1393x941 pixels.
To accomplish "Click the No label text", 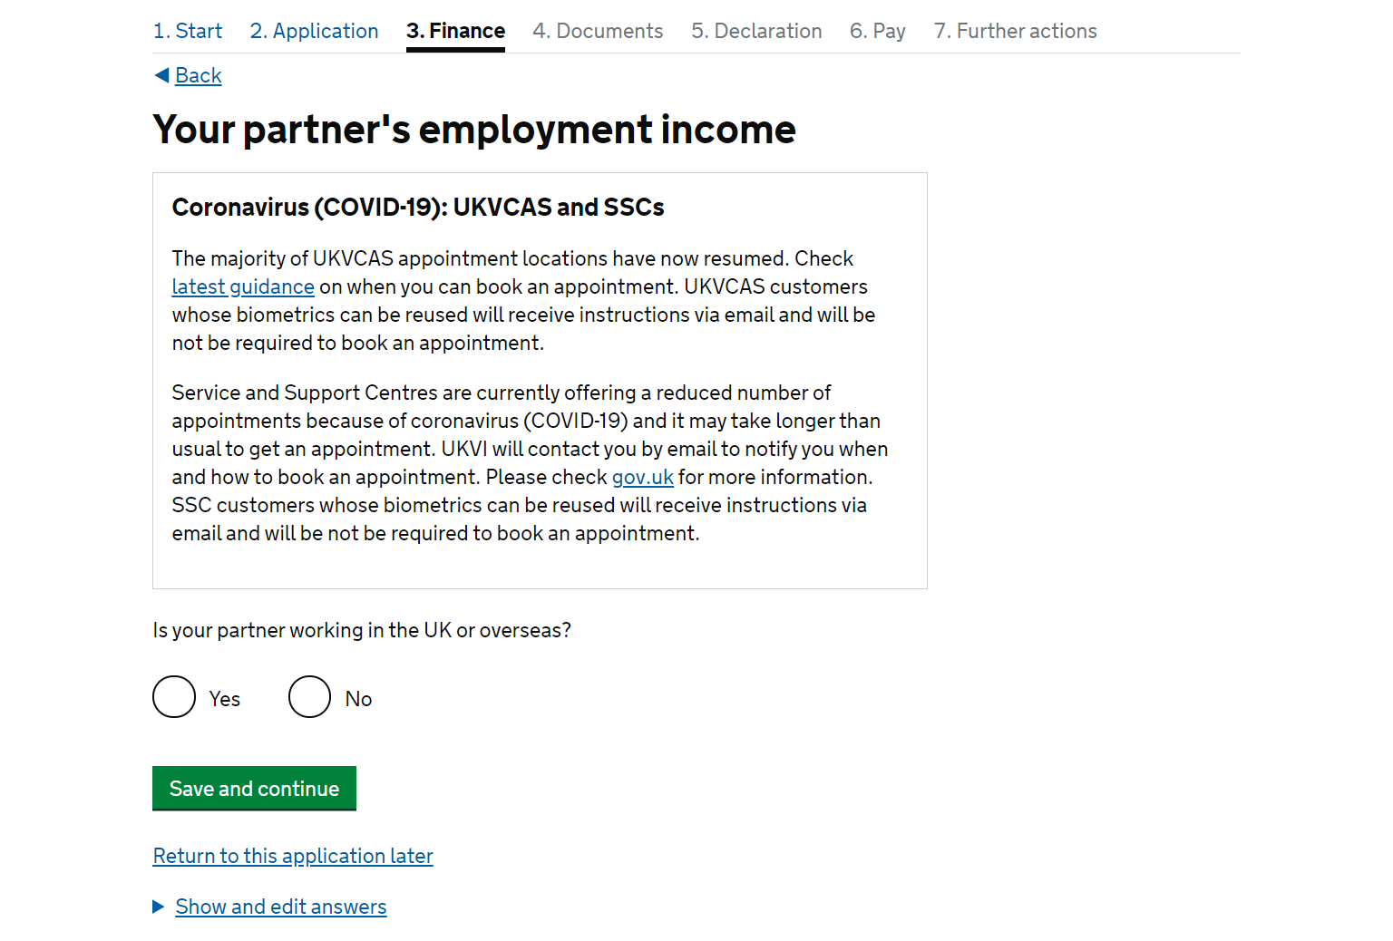I will click(x=359, y=699).
